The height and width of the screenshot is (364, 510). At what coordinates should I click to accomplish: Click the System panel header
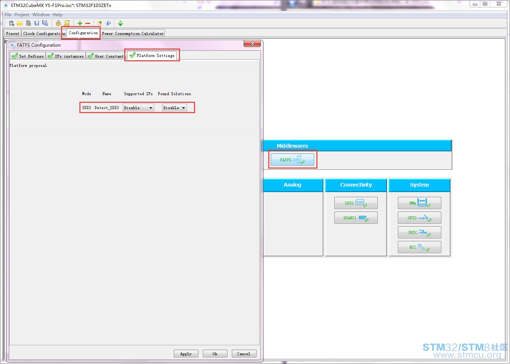pos(419,185)
